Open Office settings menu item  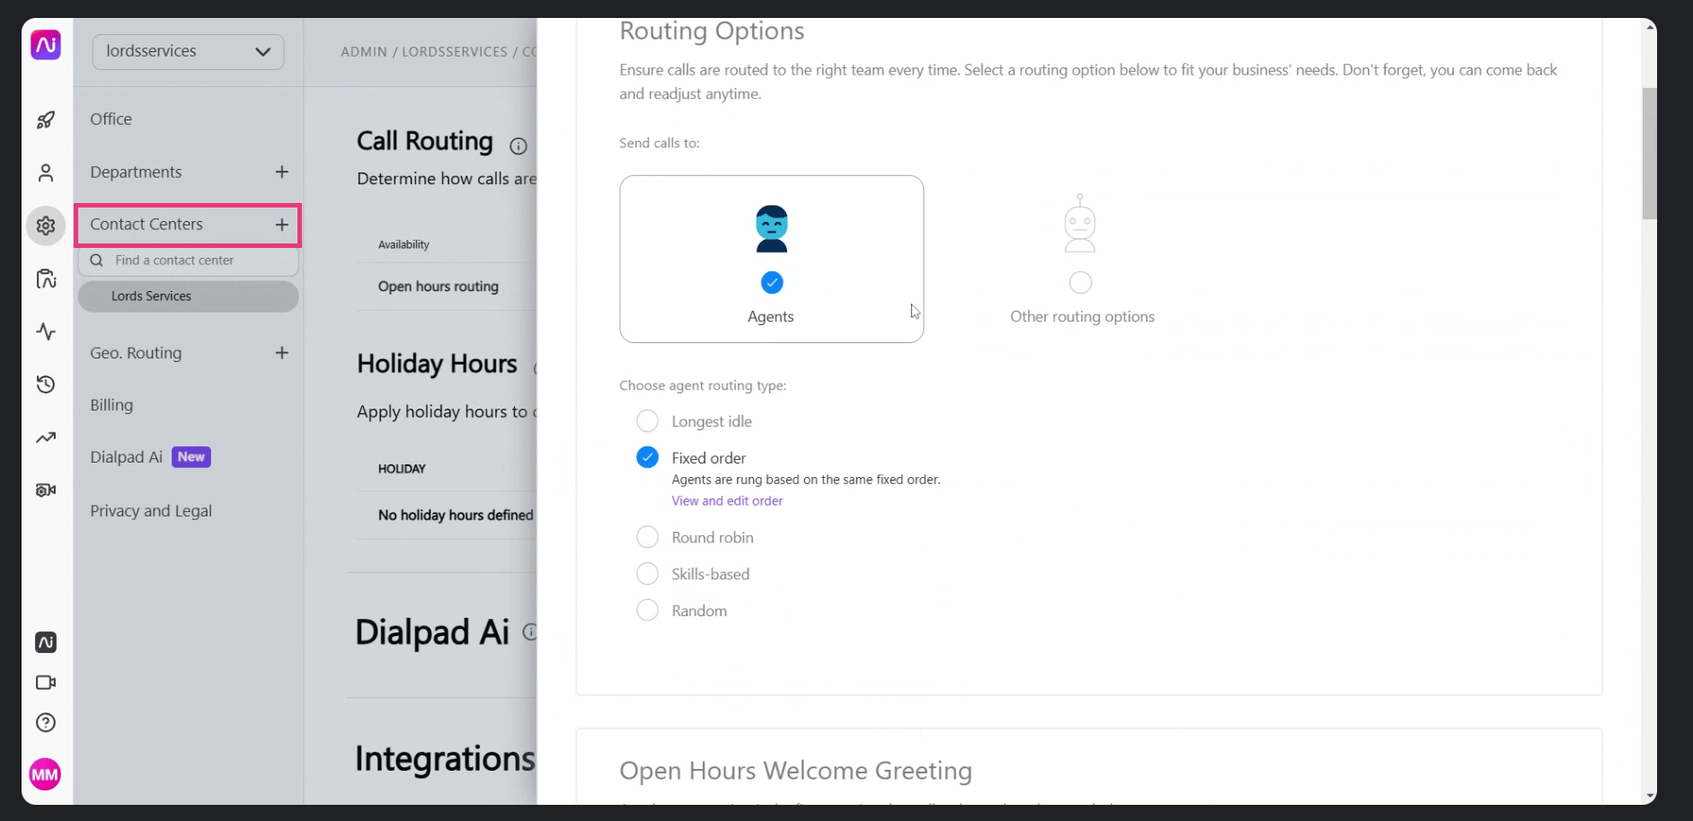111,119
